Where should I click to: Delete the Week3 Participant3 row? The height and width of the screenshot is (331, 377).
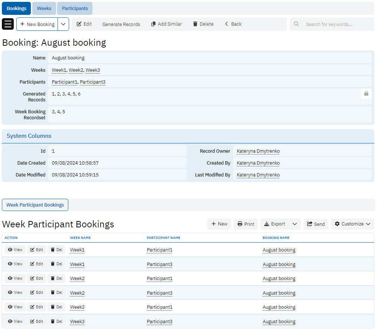pos(56,321)
